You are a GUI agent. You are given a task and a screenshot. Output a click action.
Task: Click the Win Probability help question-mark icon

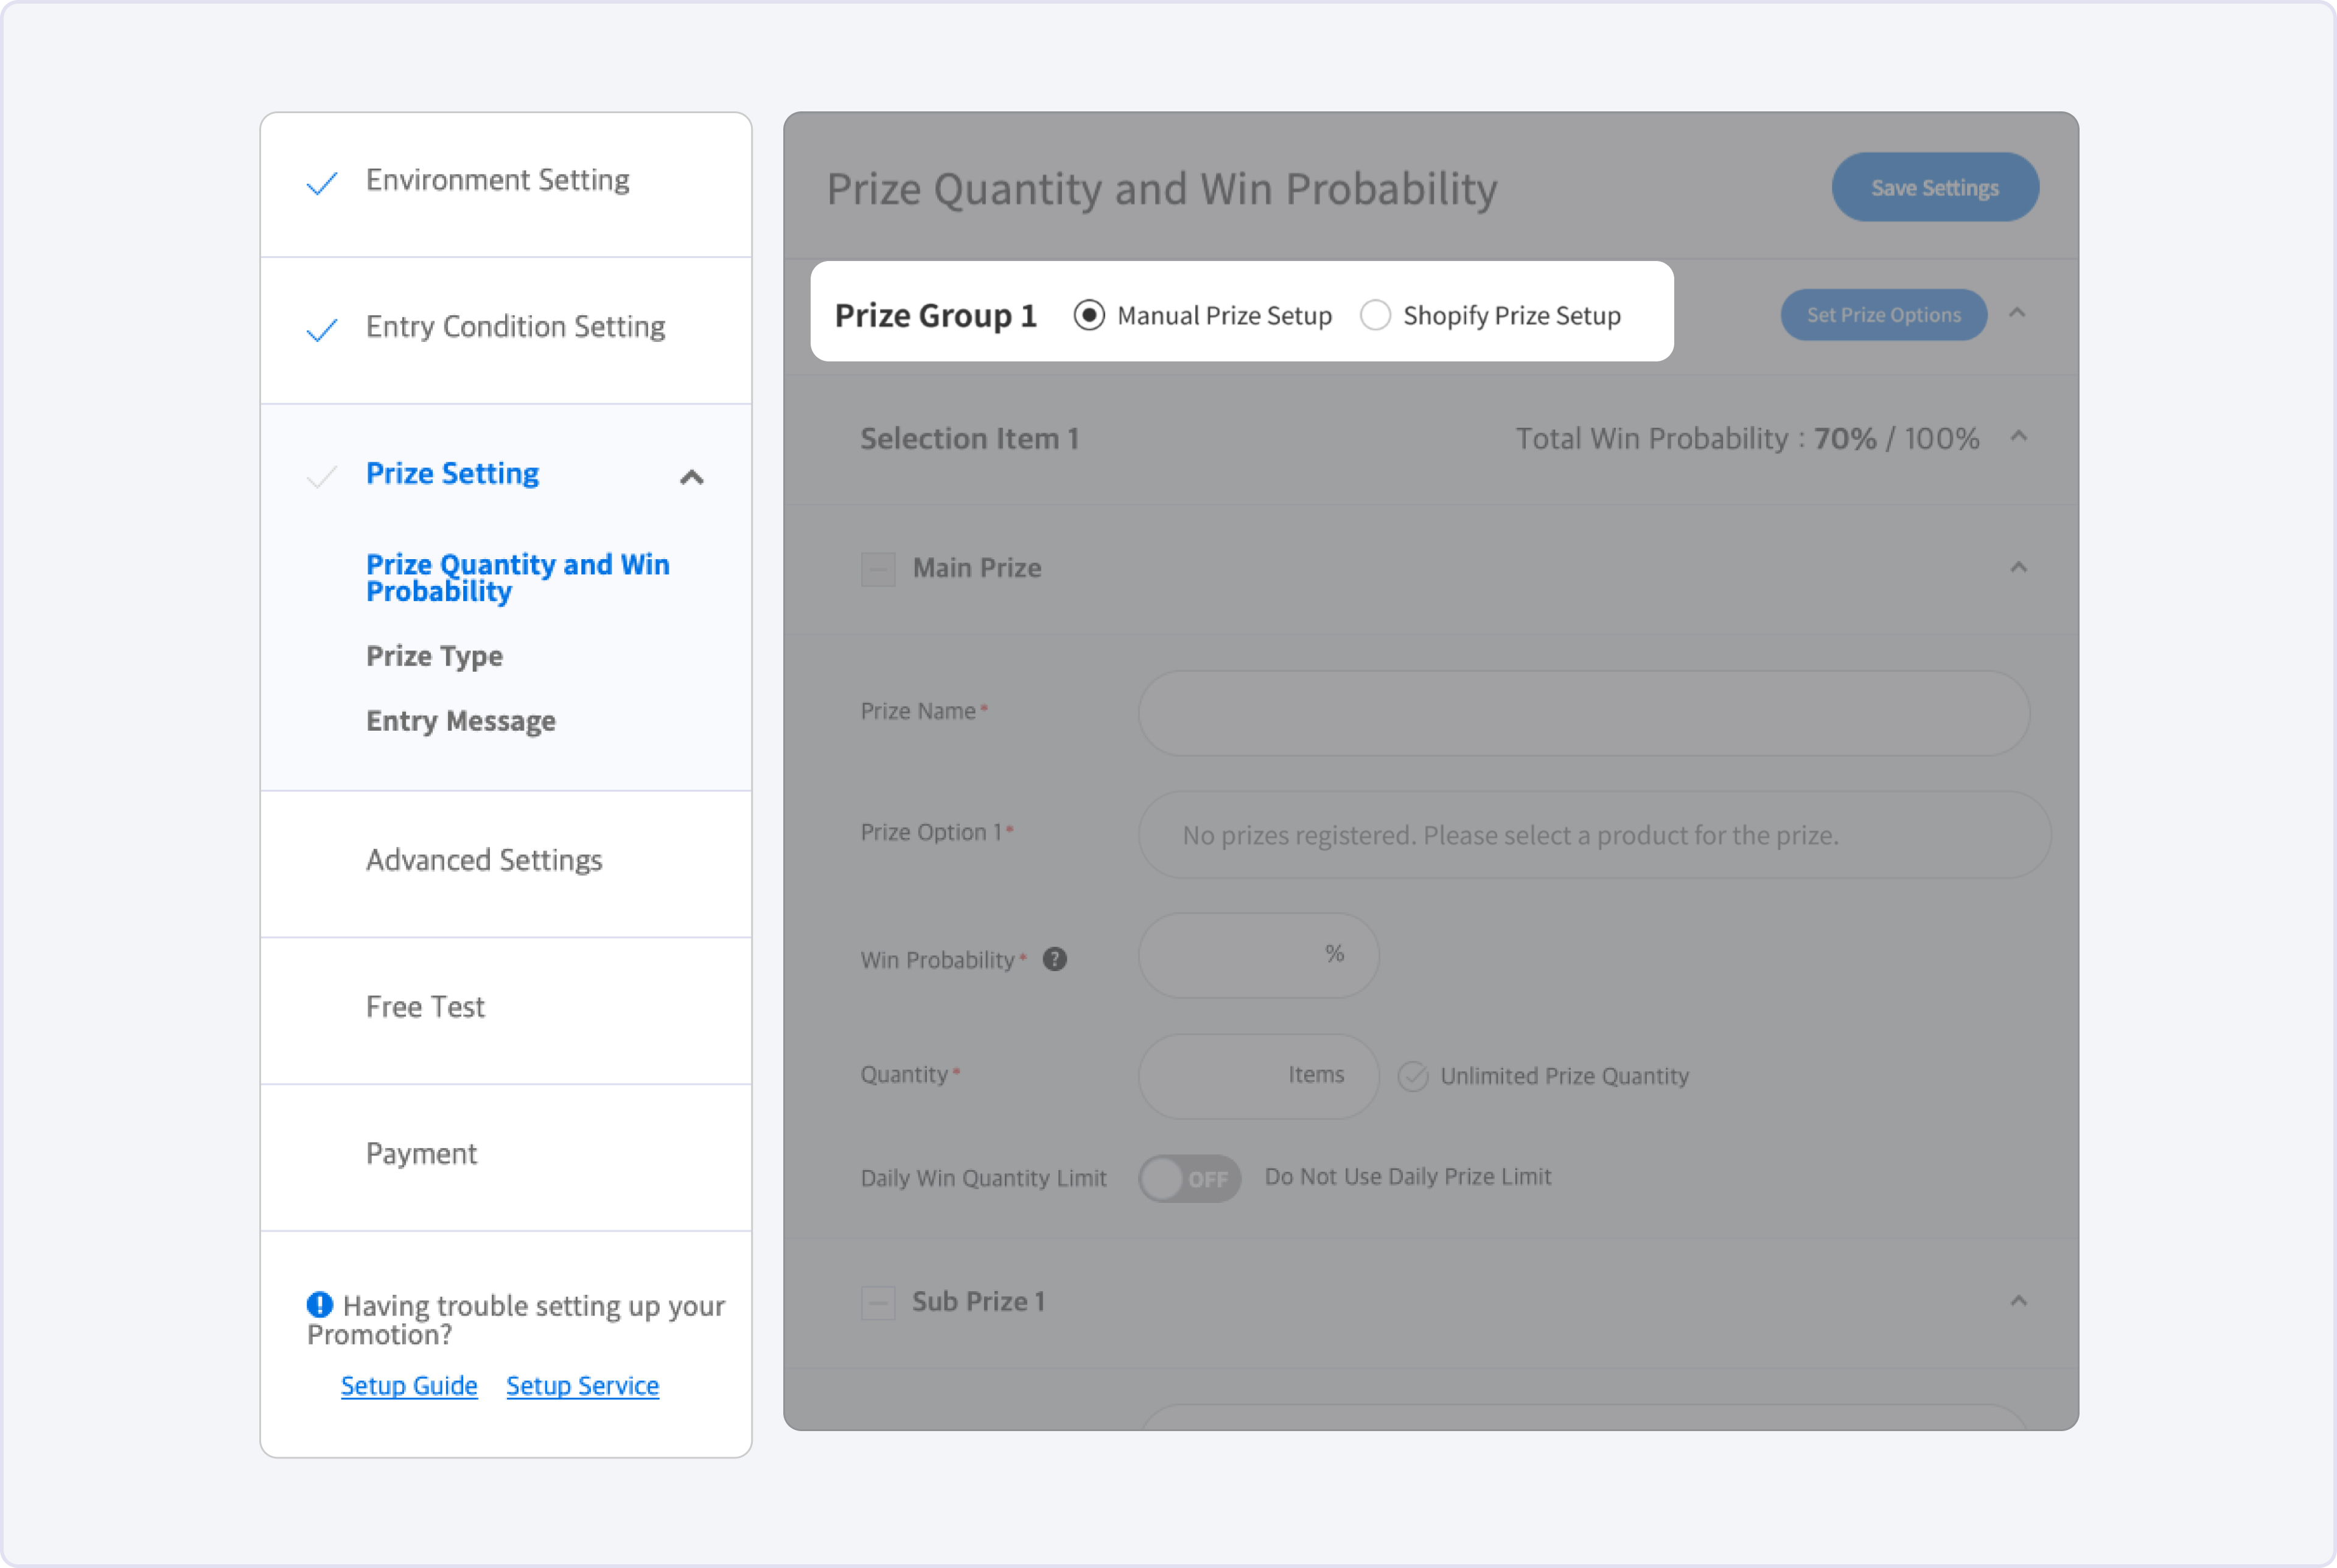(1054, 959)
